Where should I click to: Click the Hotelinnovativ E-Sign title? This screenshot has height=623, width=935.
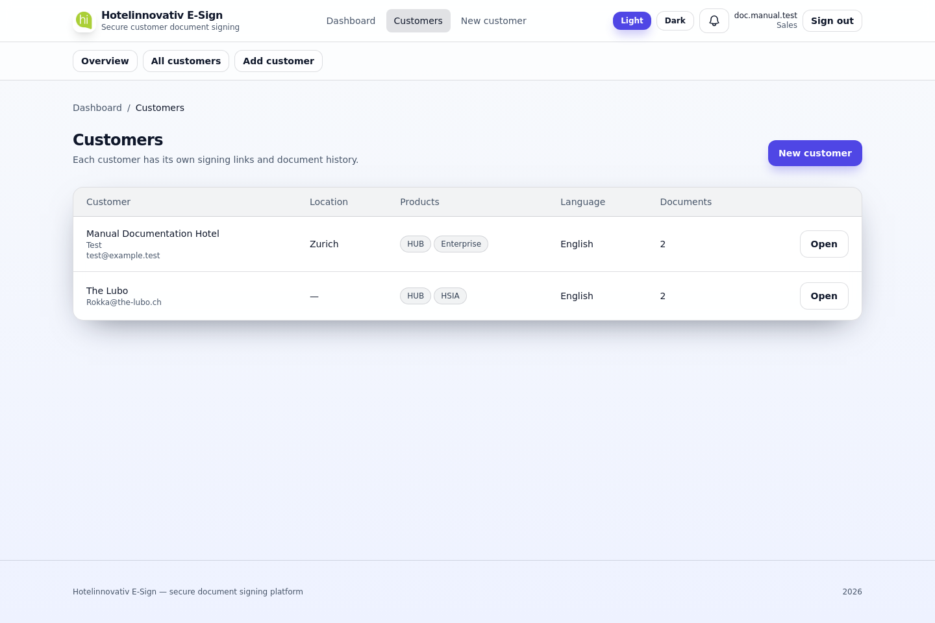coord(162,15)
